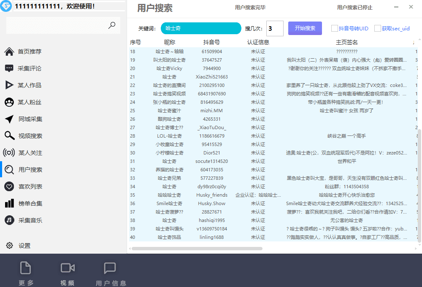
Task: Click inside the 哈士奇 keyword field
Action: point(200,28)
